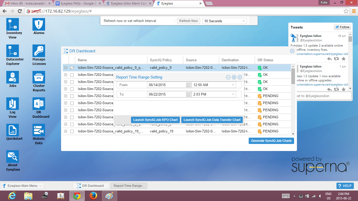Click the Refresh Now button
Viewport: 358px width, 201px height.
pyautogui.click(x=188, y=21)
